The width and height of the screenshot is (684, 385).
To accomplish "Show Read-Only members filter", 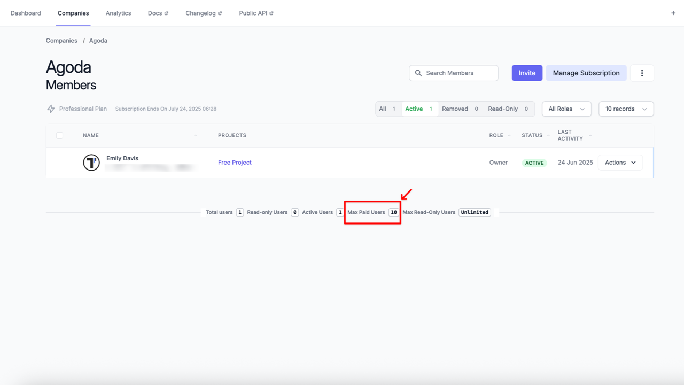I will (x=508, y=109).
